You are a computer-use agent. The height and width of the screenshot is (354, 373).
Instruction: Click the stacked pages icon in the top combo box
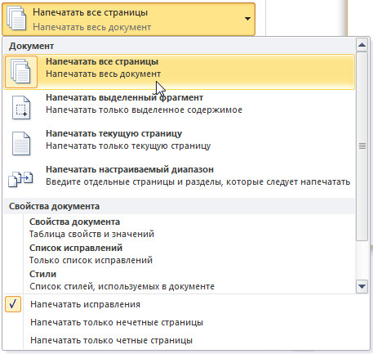[x=16, y=18]
